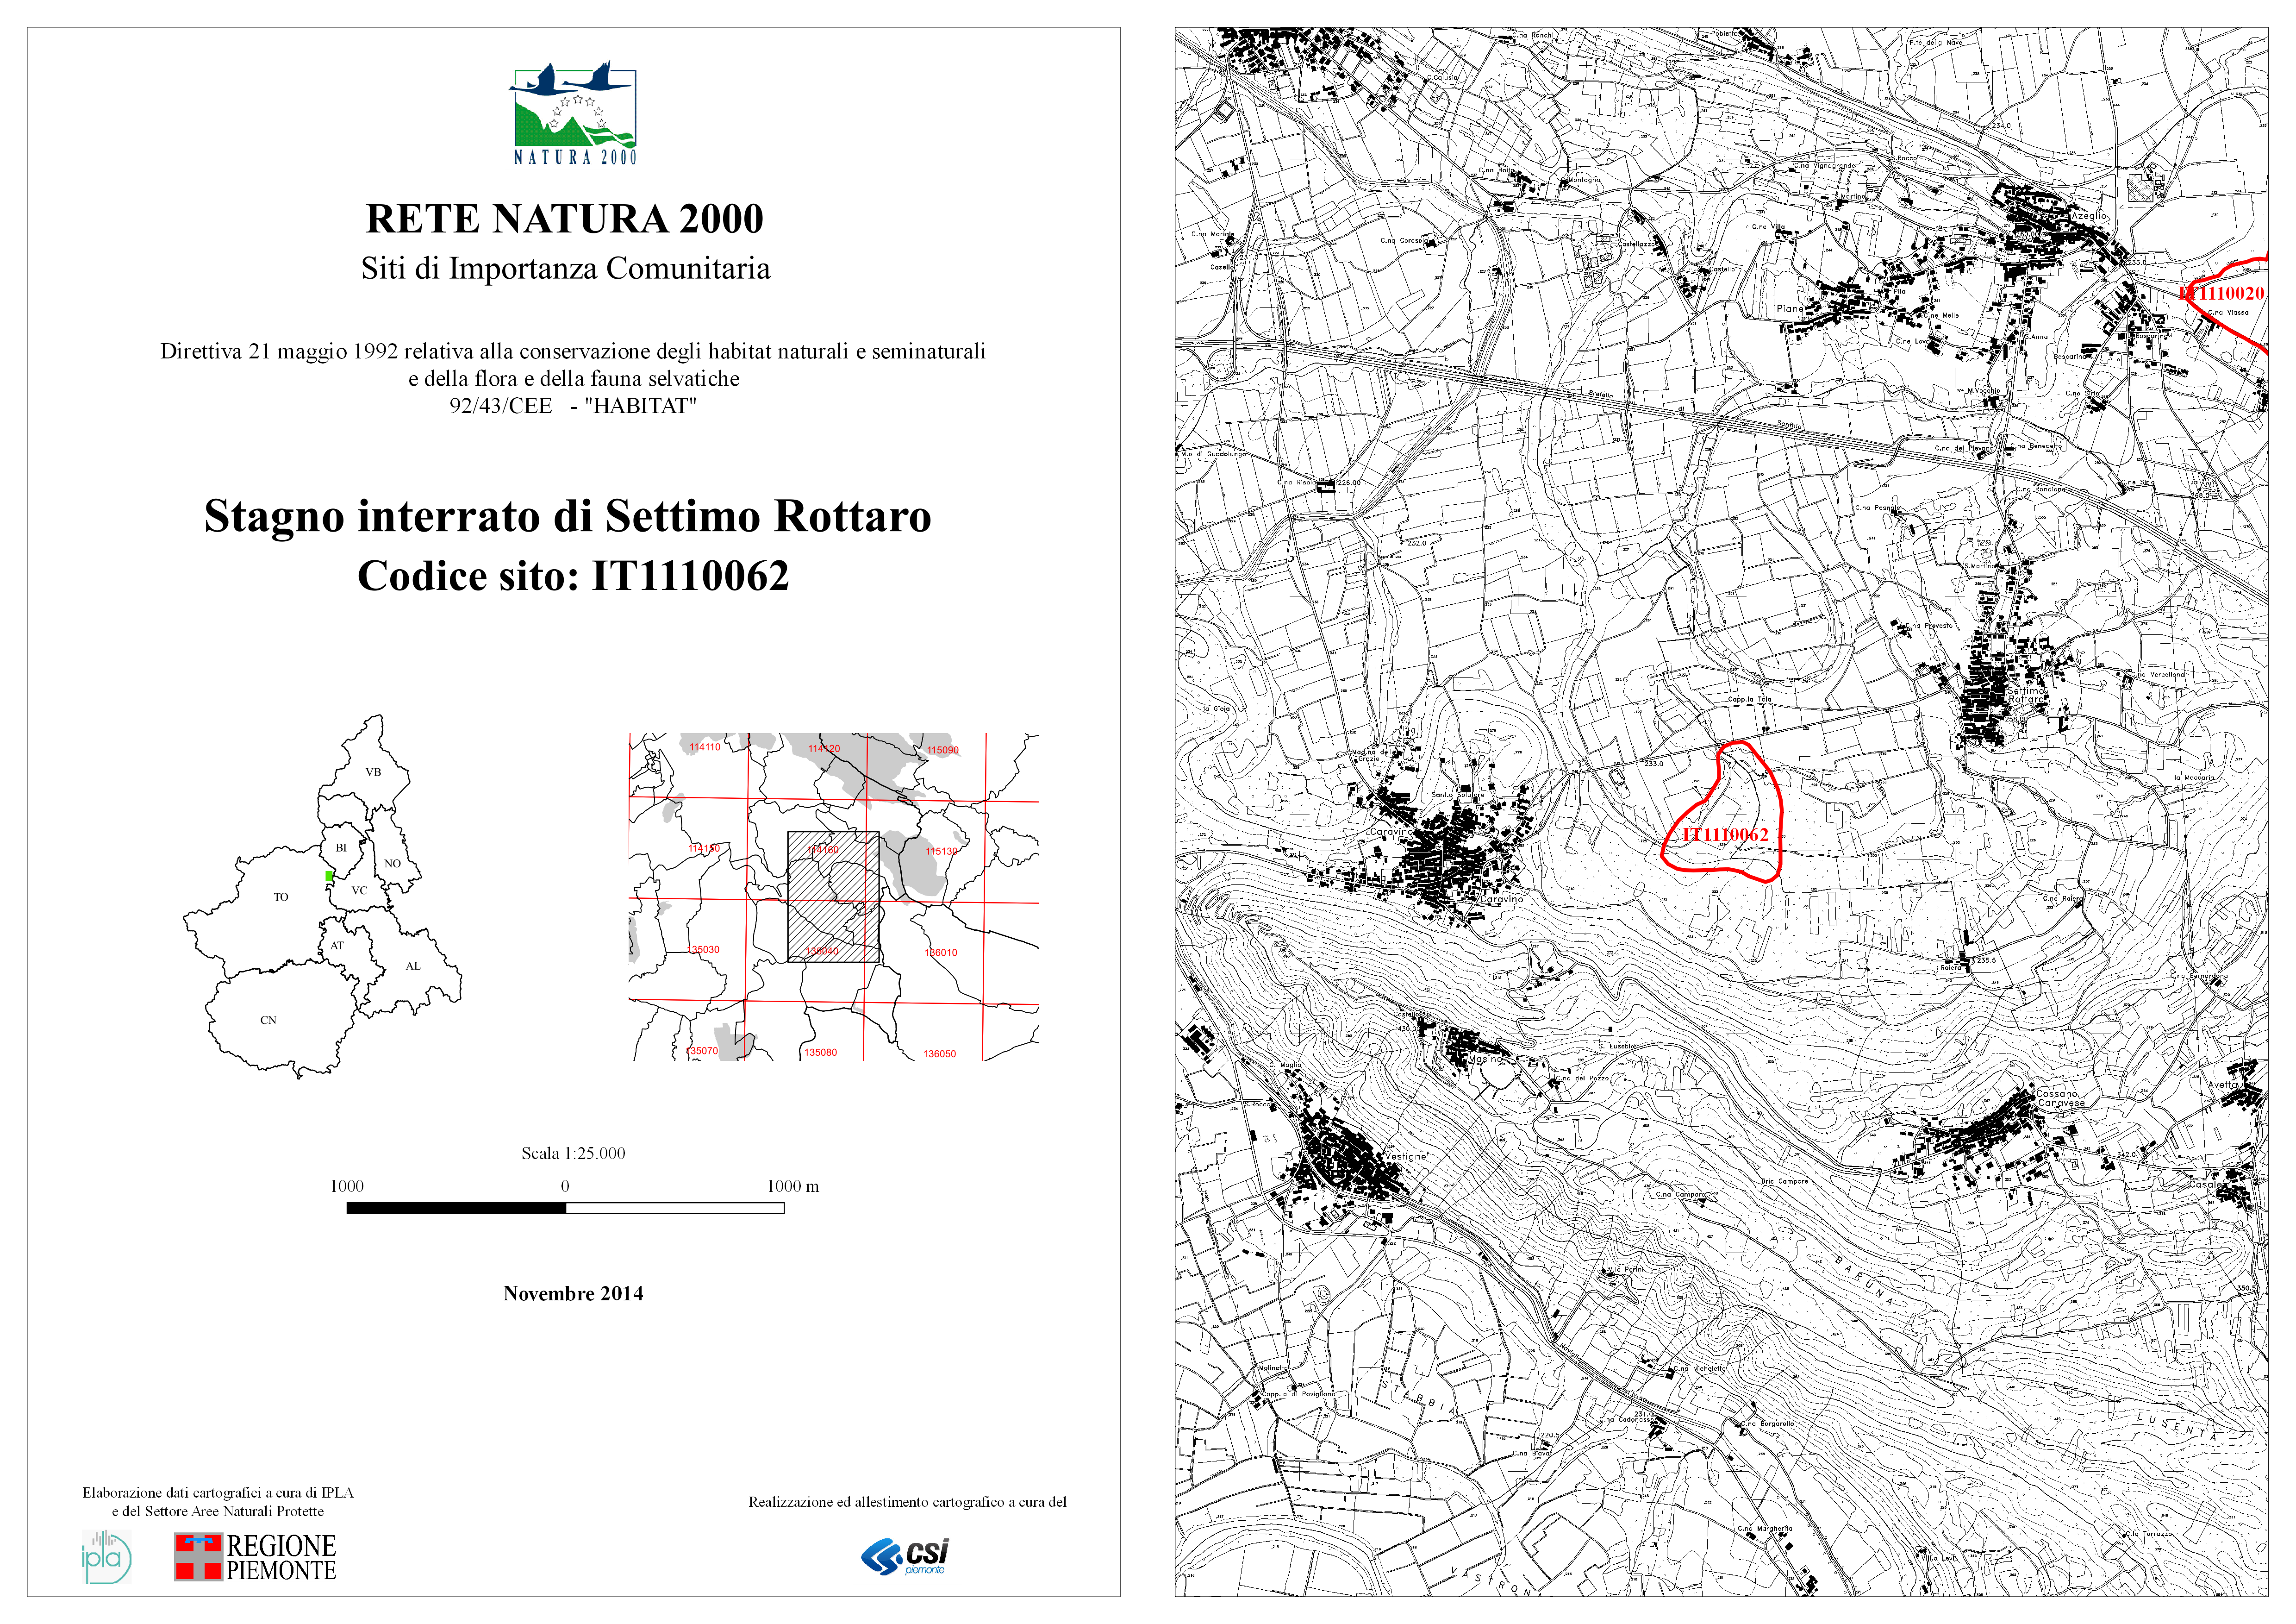The width and height of the screenshot is (2296, 1624).
Task: Click the province label NO
Action: pos(392,863)
